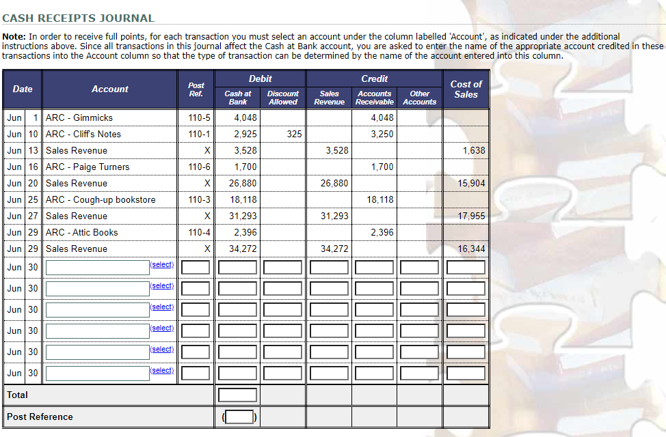Click the Cost of Sales box in the first Jun 30 row
This screenshot has width=666, height=437.
coord(466,267)
